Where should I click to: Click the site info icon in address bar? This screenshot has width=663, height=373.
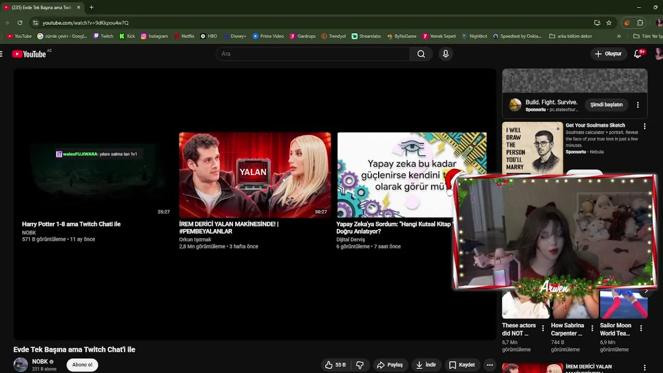click(x=35, y=23)
